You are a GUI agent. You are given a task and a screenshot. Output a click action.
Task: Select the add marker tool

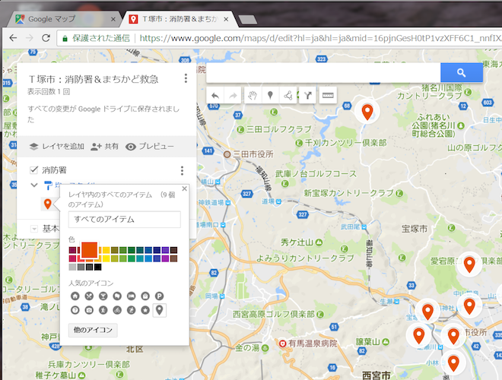270,95
